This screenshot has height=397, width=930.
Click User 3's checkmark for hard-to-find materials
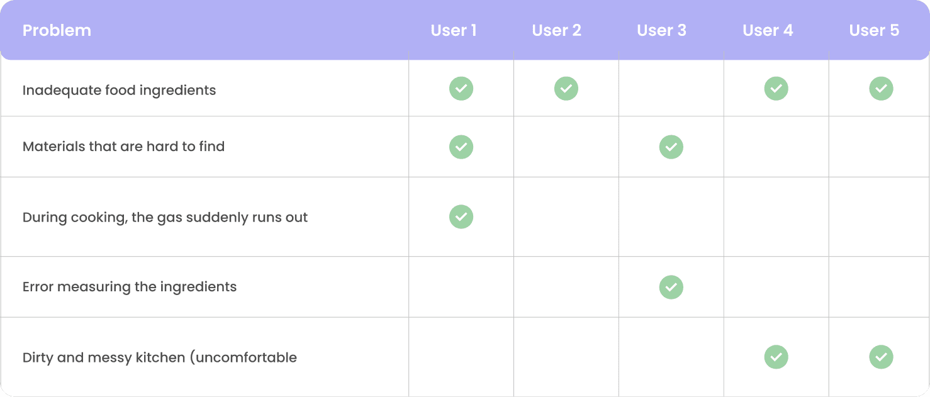[x=671, y=147]
